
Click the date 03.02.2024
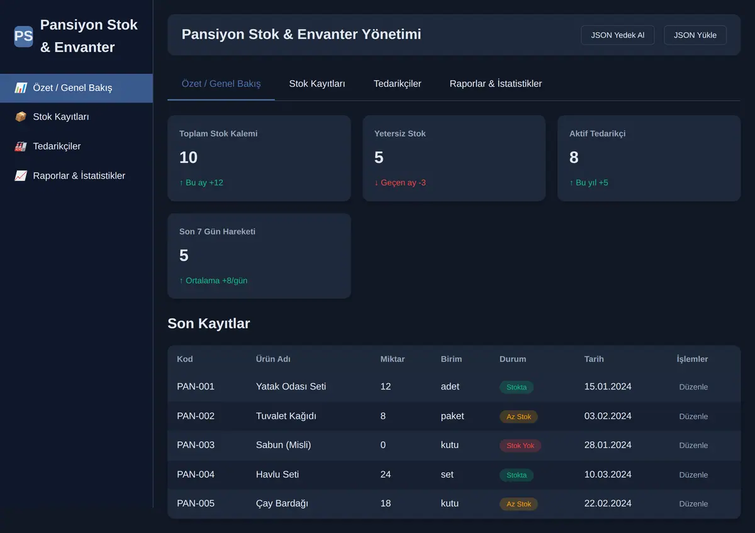coord(608,416)
